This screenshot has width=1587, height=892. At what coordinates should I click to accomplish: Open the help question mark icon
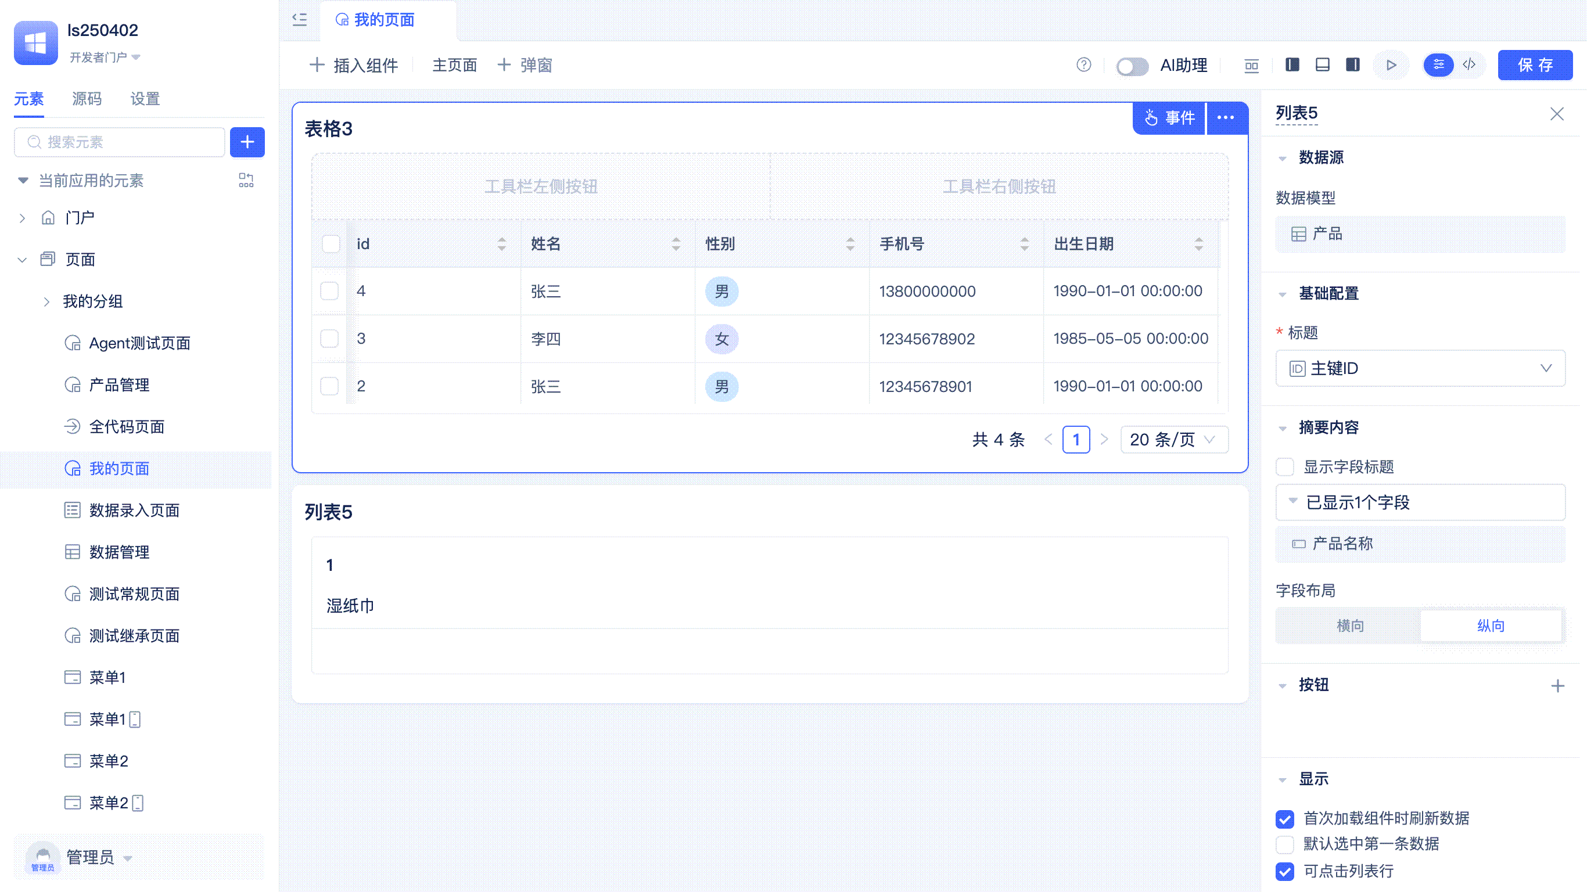point(1084,64)
